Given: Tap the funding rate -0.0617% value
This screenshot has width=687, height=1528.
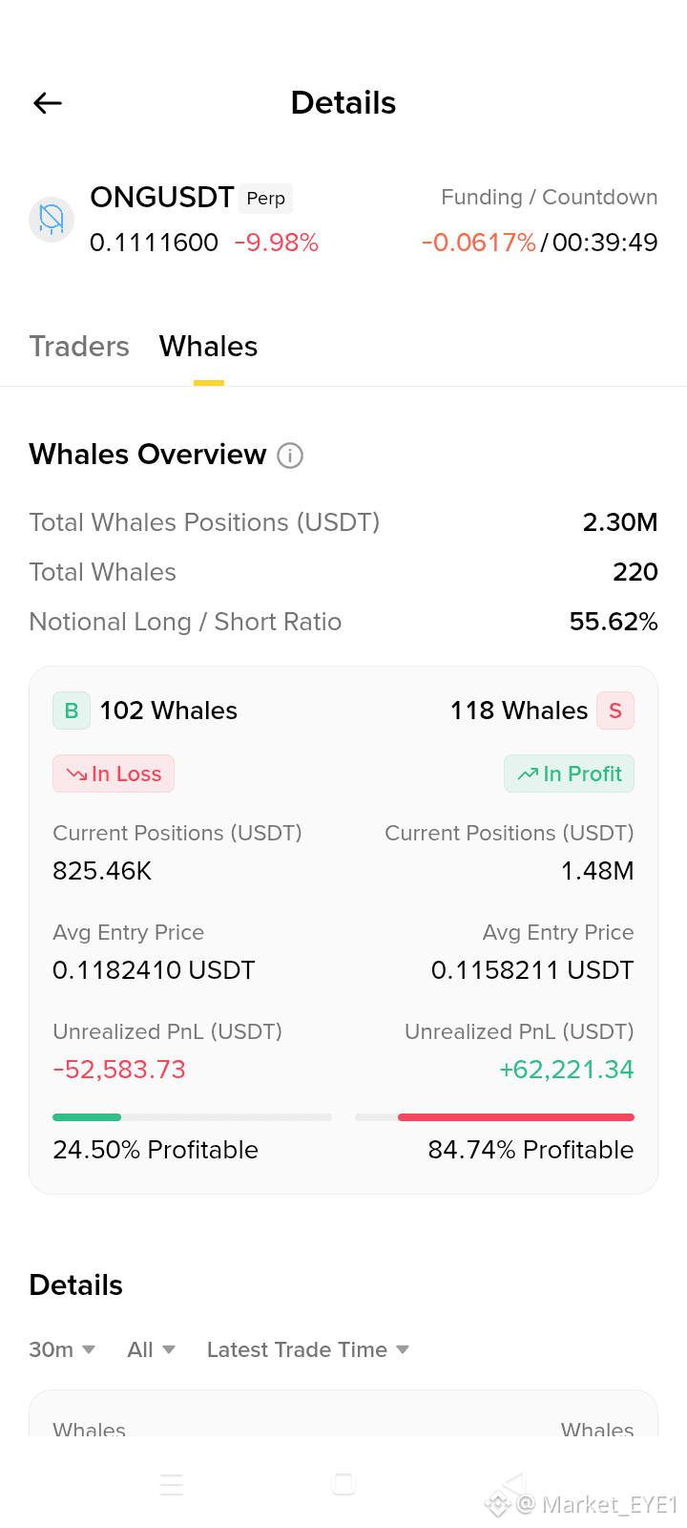Looking at the screenshot, I should click(x=479, y=243).
